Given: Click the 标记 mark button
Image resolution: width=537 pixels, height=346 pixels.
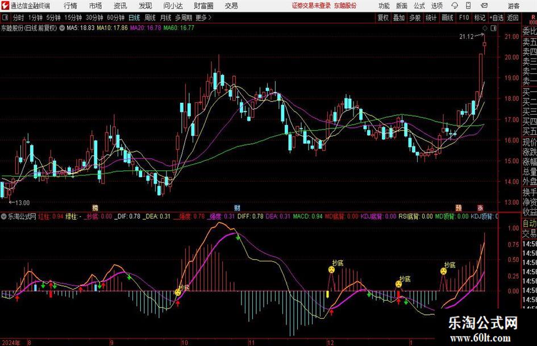Looking at the screenshot, I should tap(480, 18).
